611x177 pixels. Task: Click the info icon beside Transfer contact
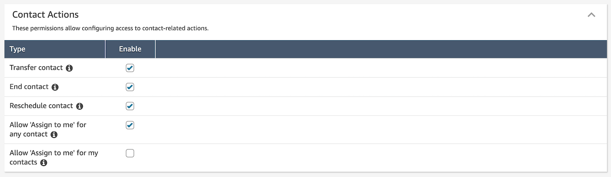[x=69, y=68]
